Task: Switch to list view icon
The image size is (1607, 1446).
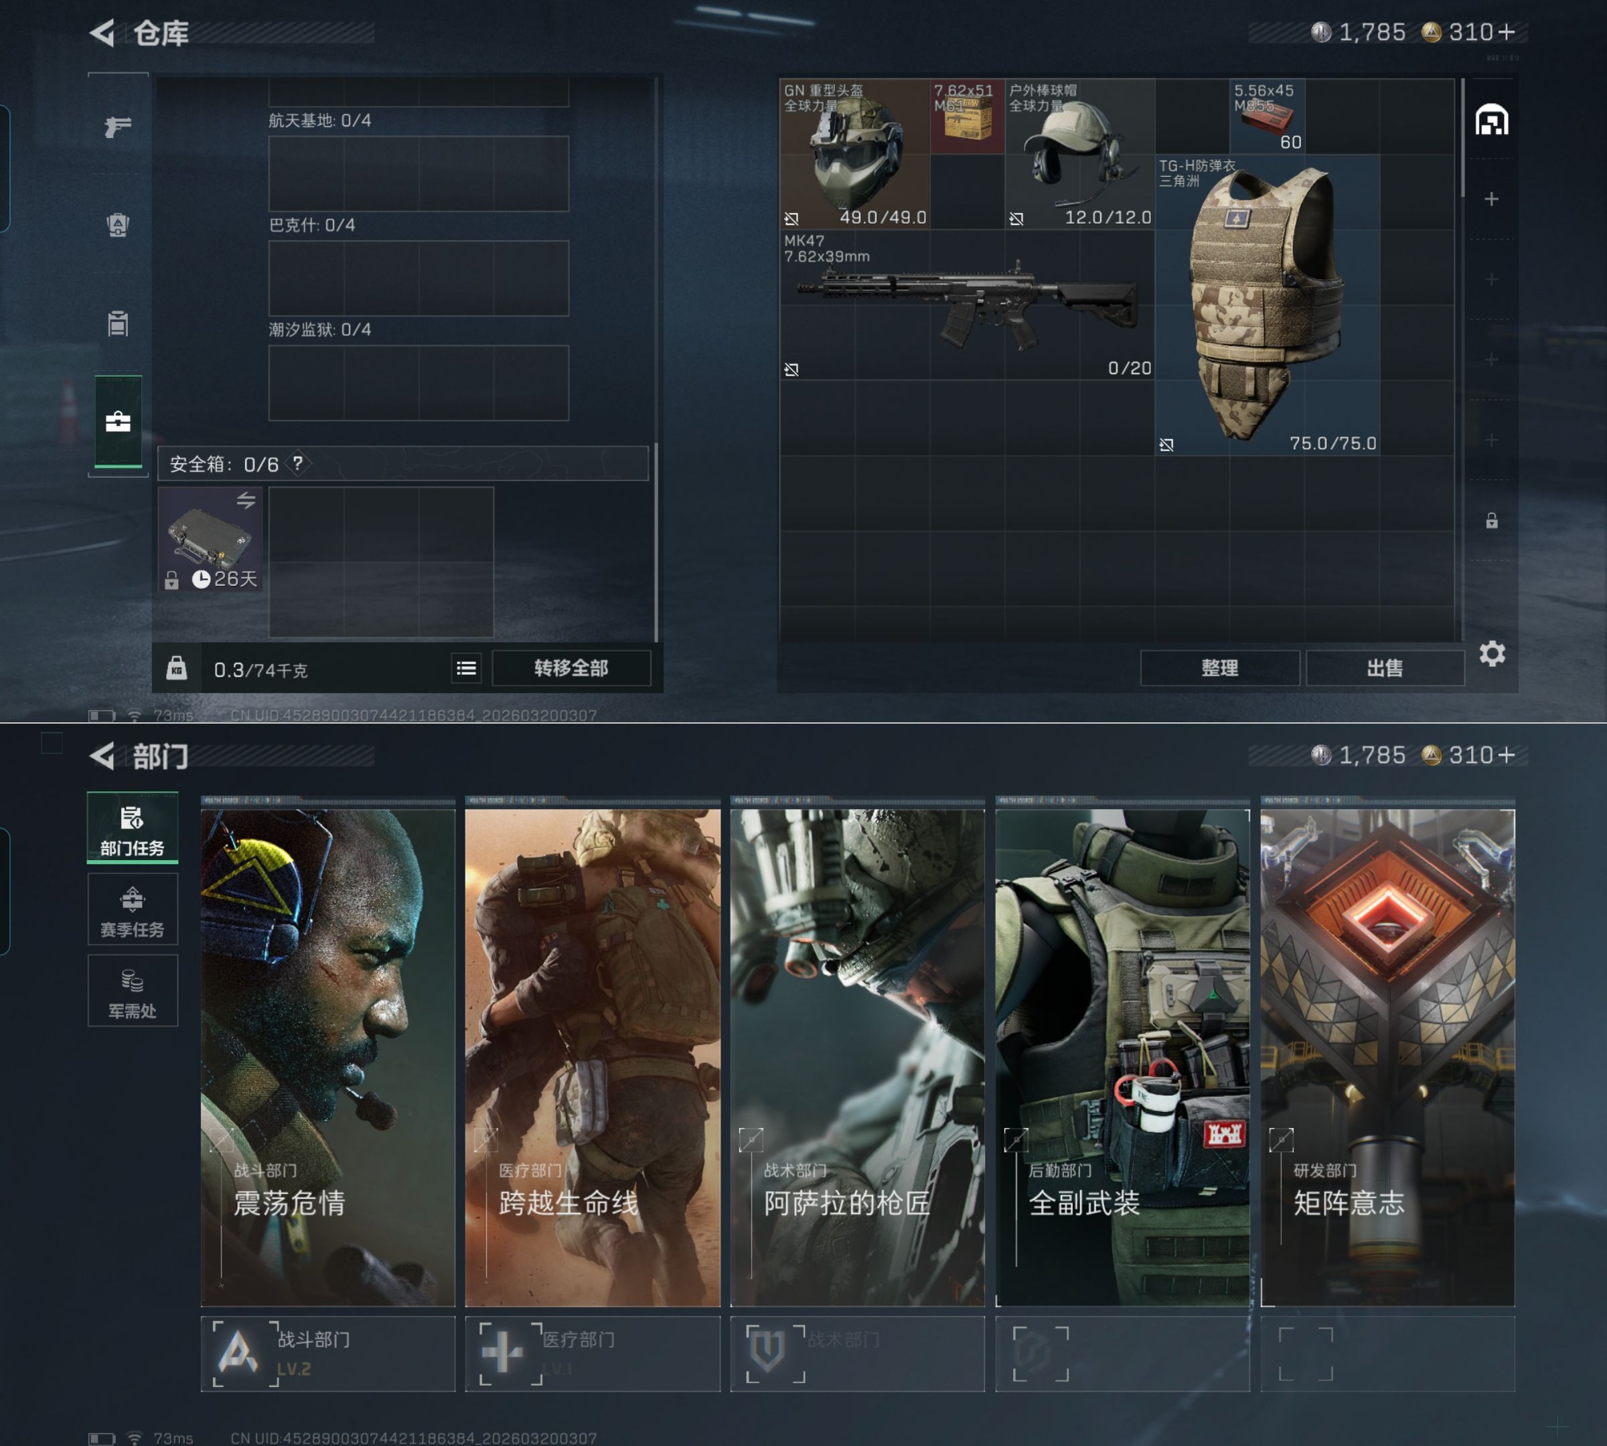Action: pyautogui.click(x=467, y=668)
